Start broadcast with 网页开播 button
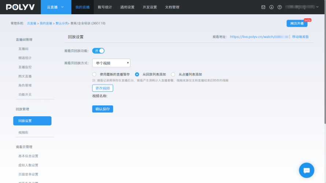The image size is (326, 183). tap(297, 23)
